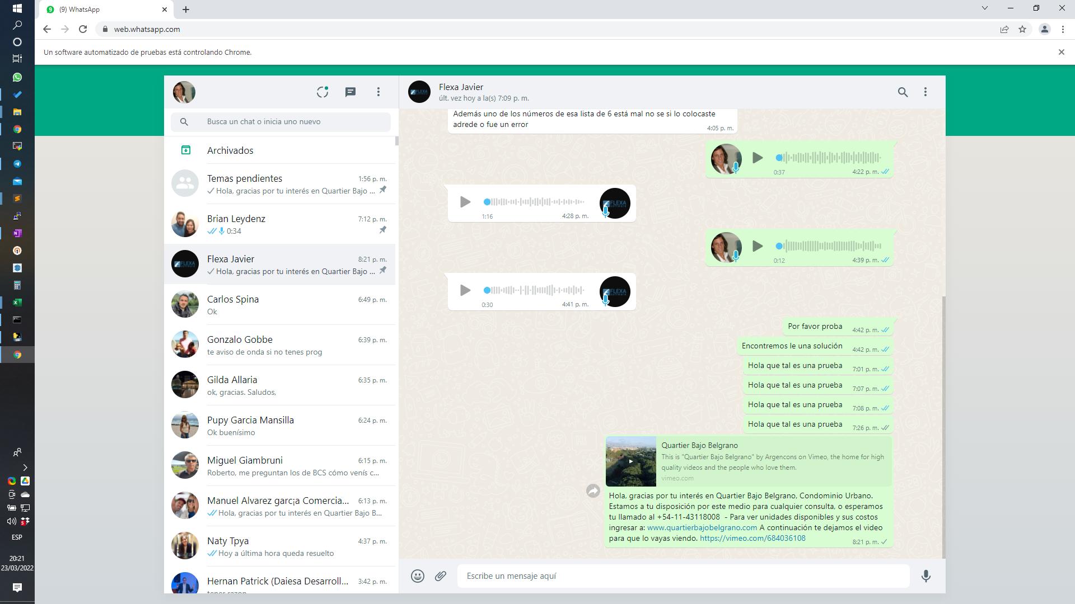The width and height of the screenshot is (1075, 604).
Task: Open the Brian Leydenz chat
Action: [x=280, y=224]
